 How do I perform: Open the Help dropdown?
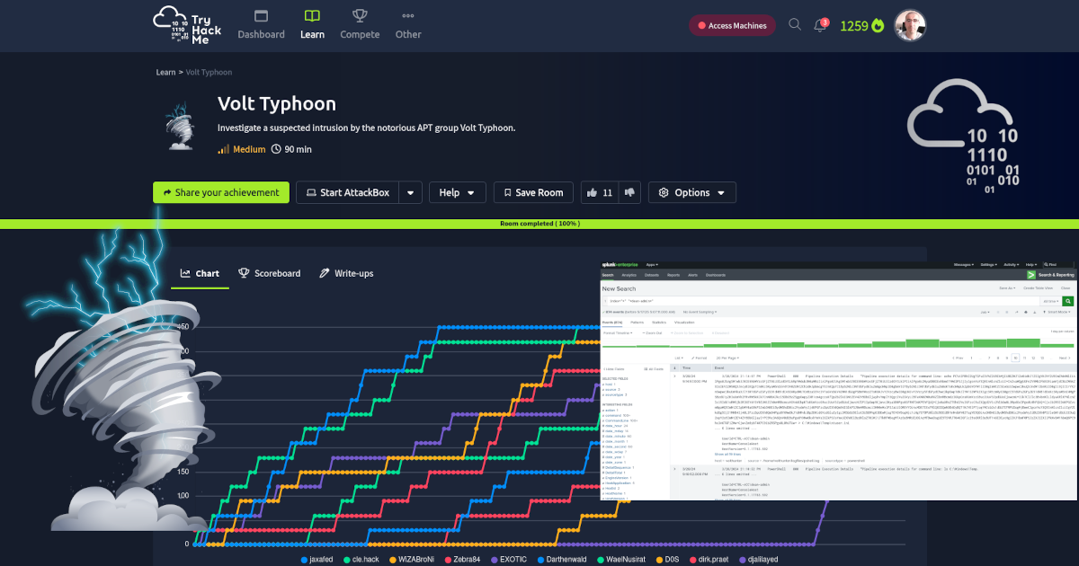[x=457, y=192]
